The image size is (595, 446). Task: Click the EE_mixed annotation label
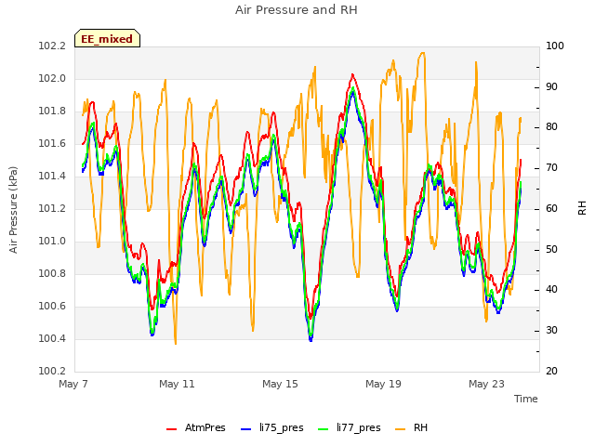(x=107, y=39)
